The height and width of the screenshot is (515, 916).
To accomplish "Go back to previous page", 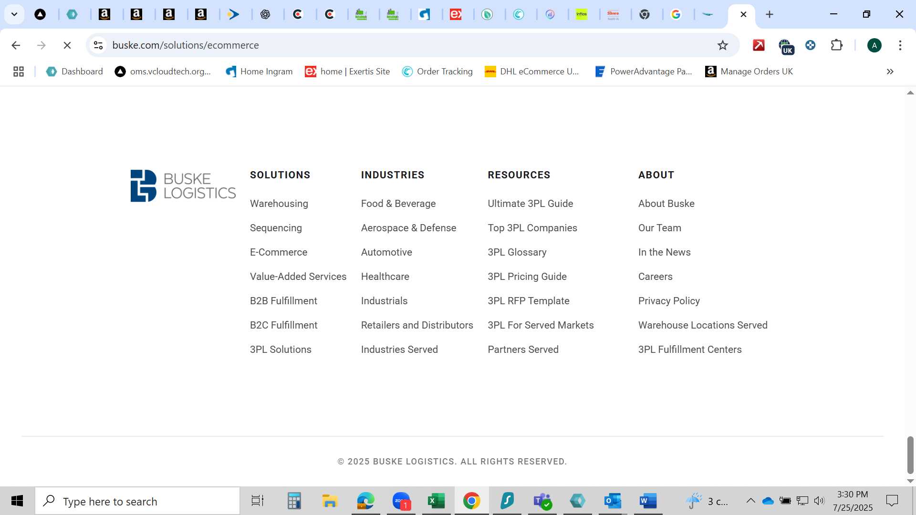I will [x=16, y=45].
